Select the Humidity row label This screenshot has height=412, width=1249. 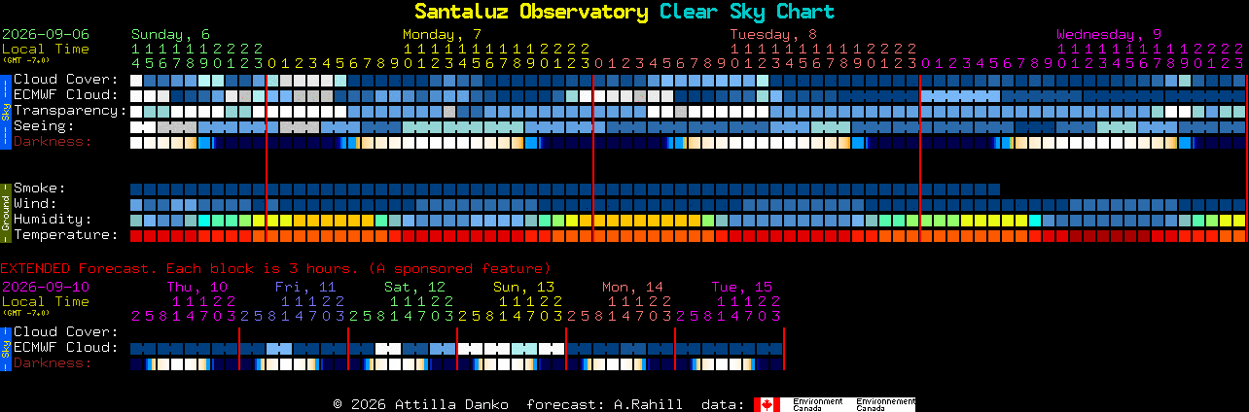point(53,220)
